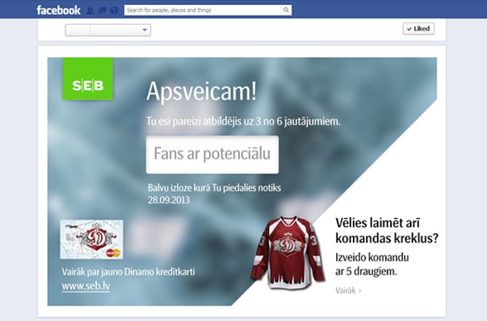Open the messages icon in header

click(x=102, y=10)
